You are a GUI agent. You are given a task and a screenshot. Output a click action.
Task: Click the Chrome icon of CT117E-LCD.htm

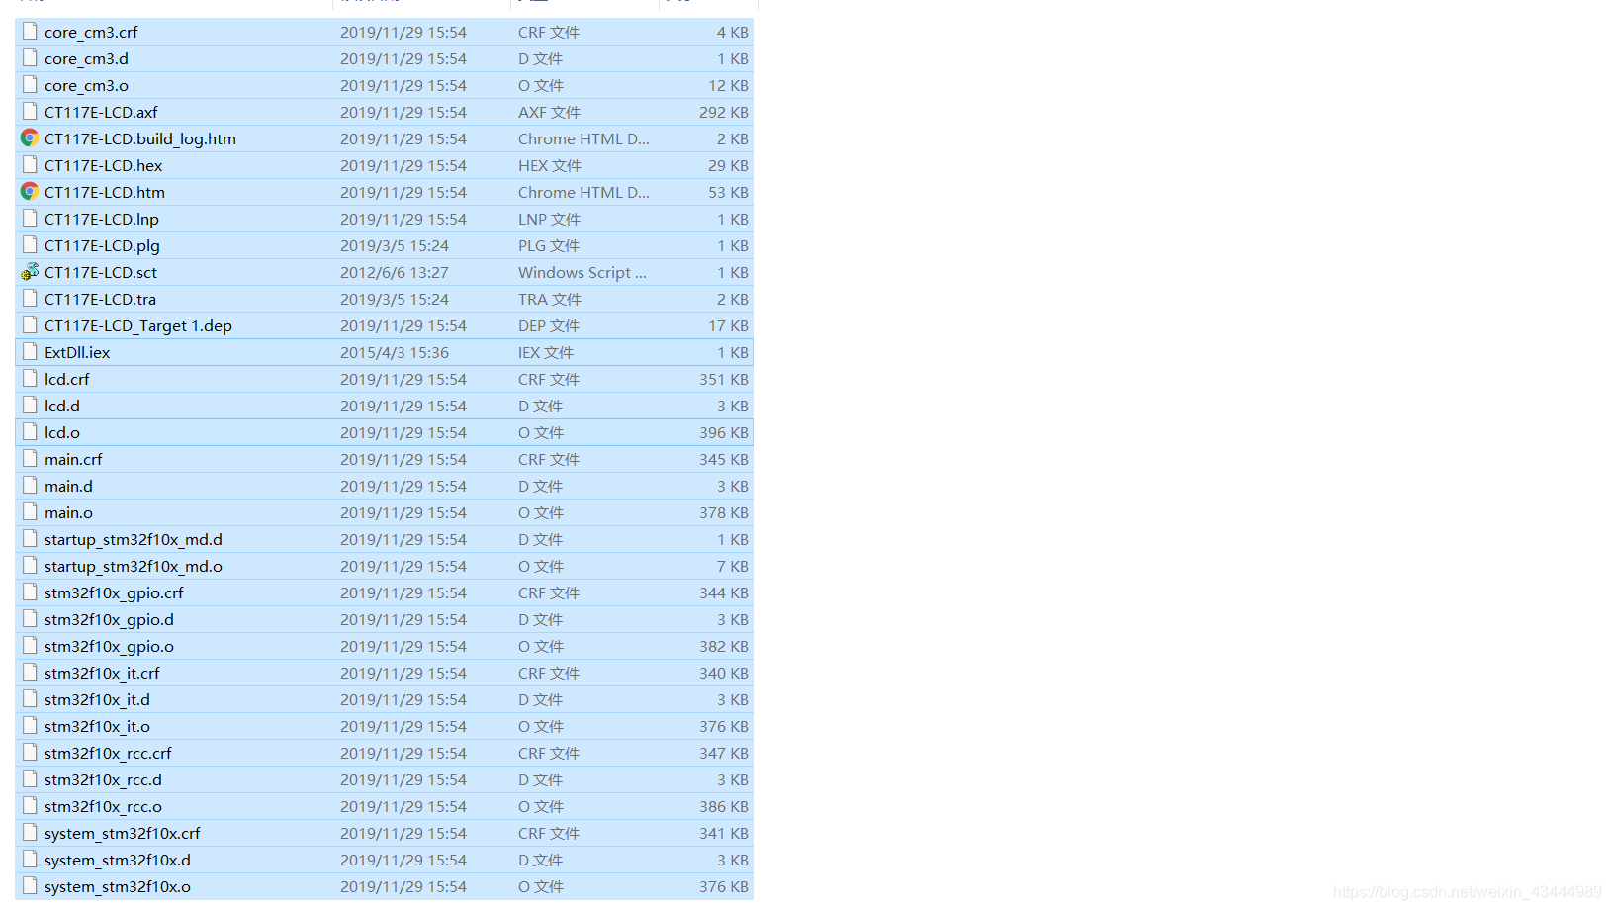[x=30, y=192]
